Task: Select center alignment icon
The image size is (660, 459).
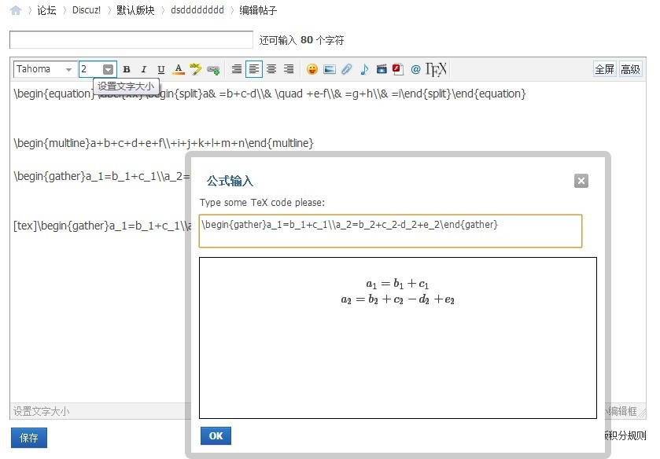Action: (271, 69)
